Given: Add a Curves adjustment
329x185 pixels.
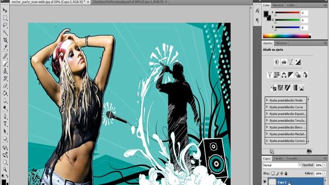Looking at the screenshot, I should tap(291, 62).
